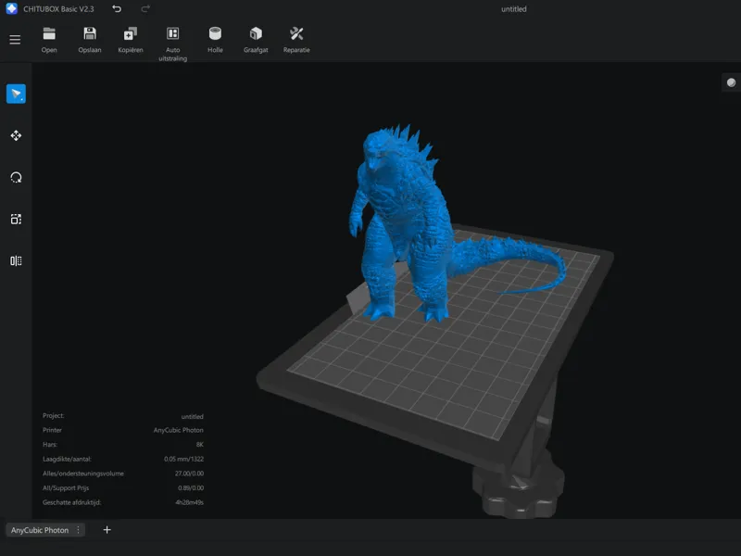Choose the Scale tool in sidebar
The height and width of the screenshot is (556, 741).
tap(16, 219)
